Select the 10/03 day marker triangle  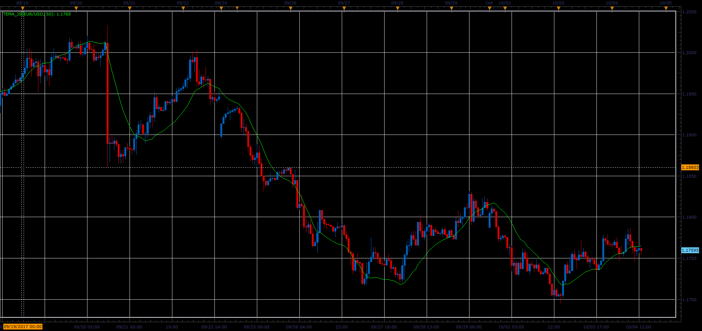click(x=558, y=8)
